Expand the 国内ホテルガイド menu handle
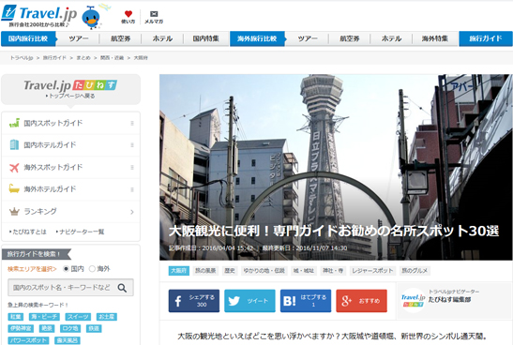513x345 pixels. pyautogui.click(x=132, y=145)
